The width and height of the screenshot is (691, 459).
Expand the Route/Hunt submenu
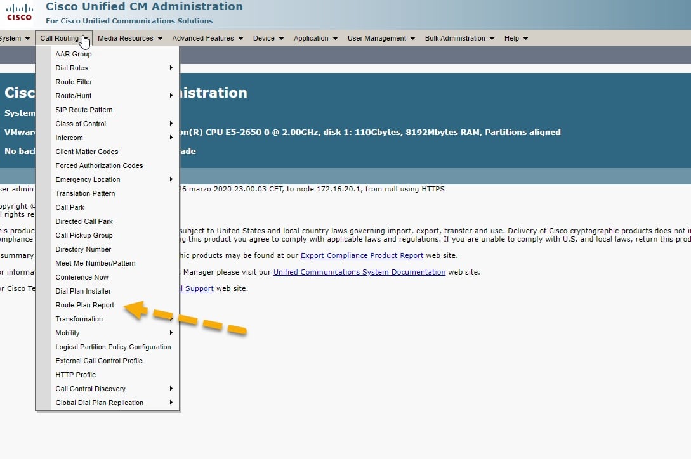click(115, 96)
